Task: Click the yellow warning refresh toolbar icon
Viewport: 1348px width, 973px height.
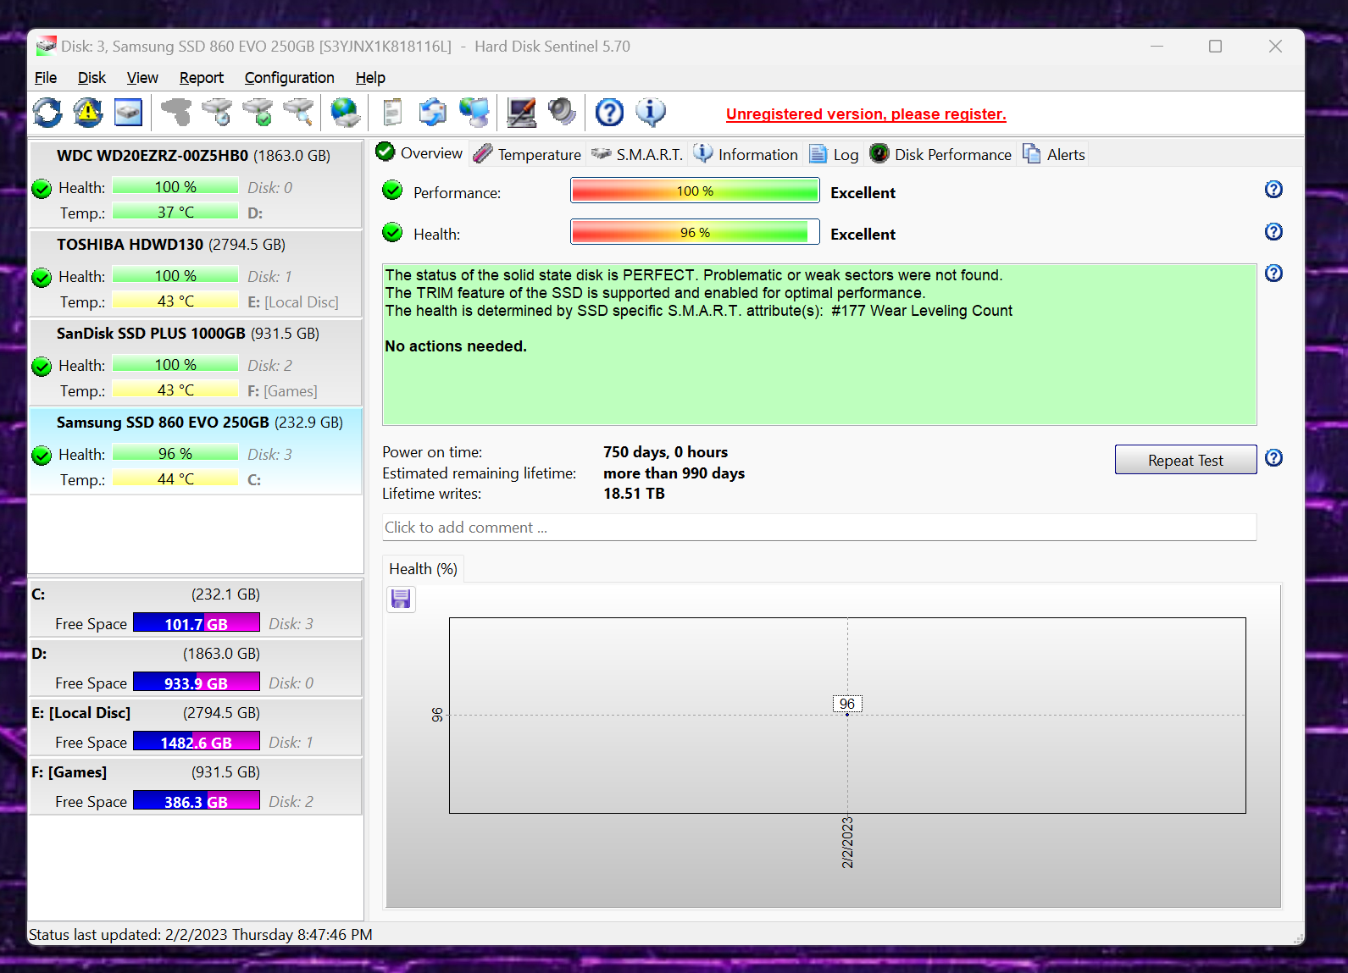Action: pos(88,113)
